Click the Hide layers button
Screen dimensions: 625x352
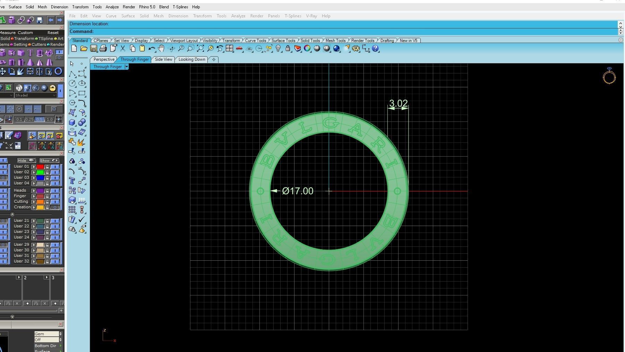26,160
